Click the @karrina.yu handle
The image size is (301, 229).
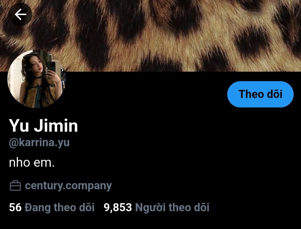point(39,143)
